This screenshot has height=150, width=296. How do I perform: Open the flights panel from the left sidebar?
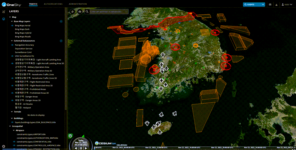click(x=4, y=12)
